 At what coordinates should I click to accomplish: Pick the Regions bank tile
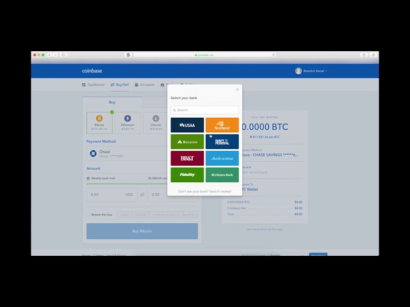point(187,142)
